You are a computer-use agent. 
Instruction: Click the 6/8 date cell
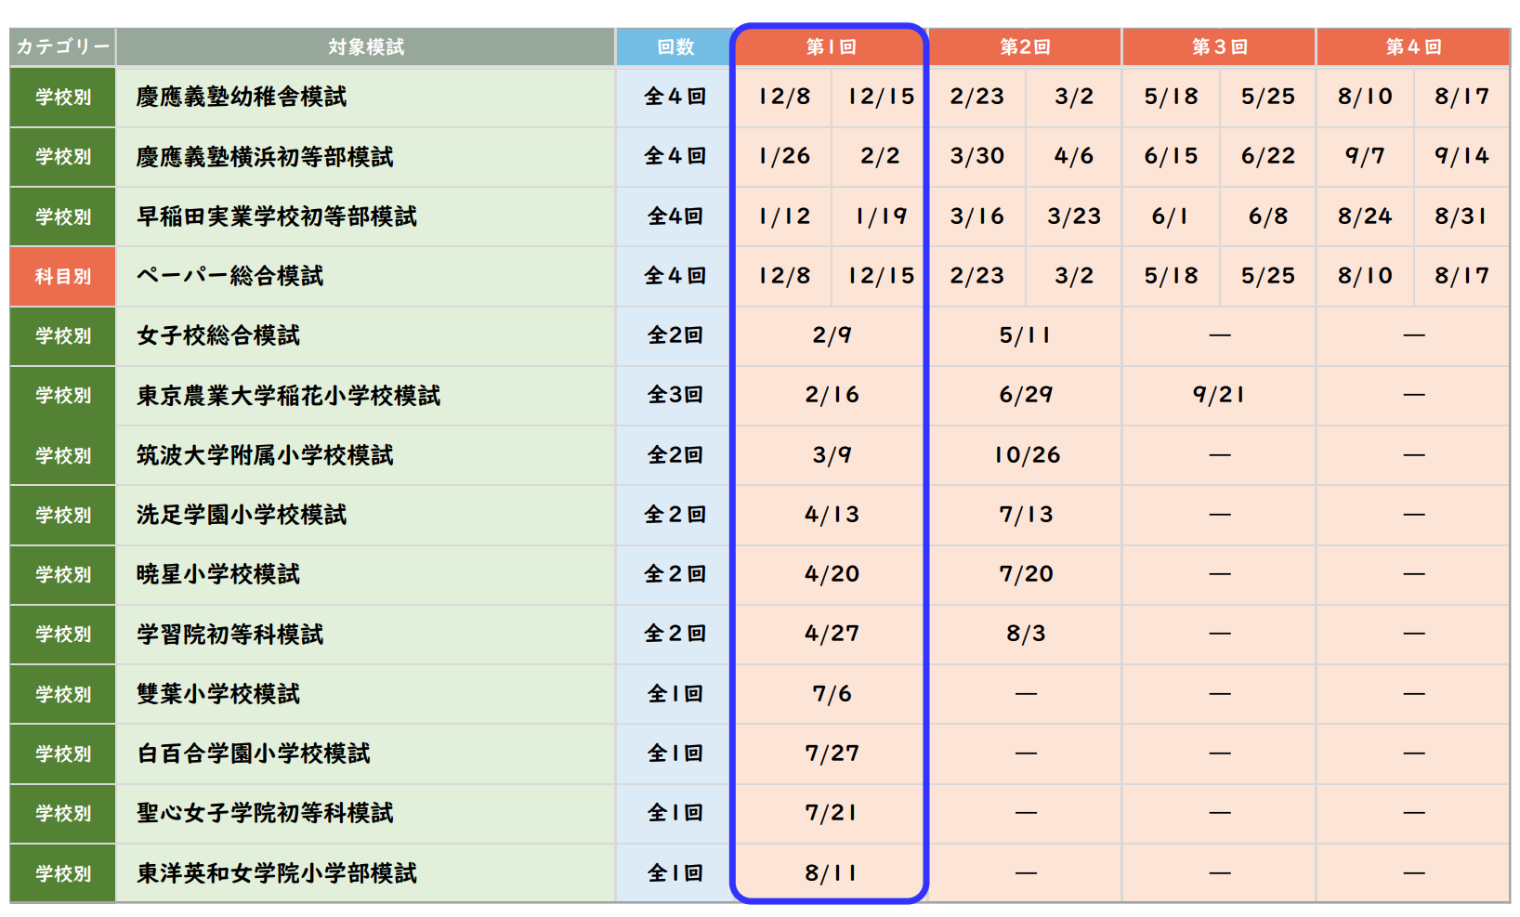tap(1268, 216)
